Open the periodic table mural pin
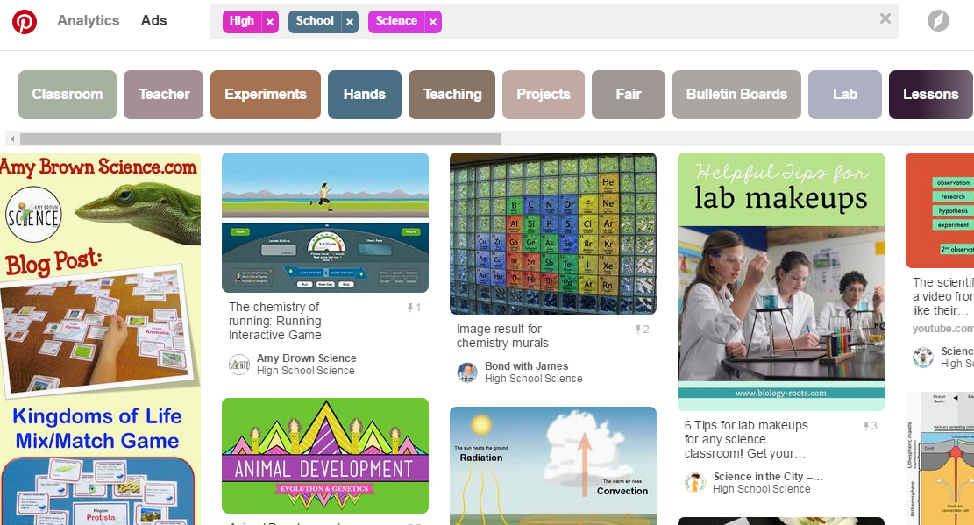The image size is (974, 525). [x=553, y=233]
